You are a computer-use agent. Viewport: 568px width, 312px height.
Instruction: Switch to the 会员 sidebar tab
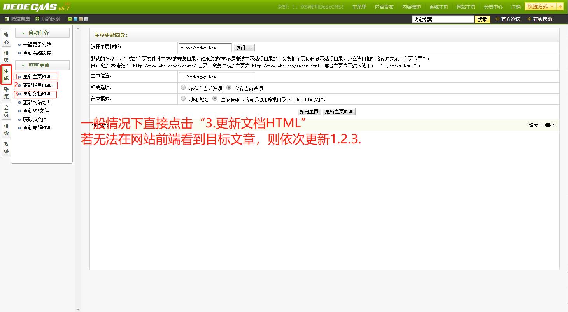6,111
